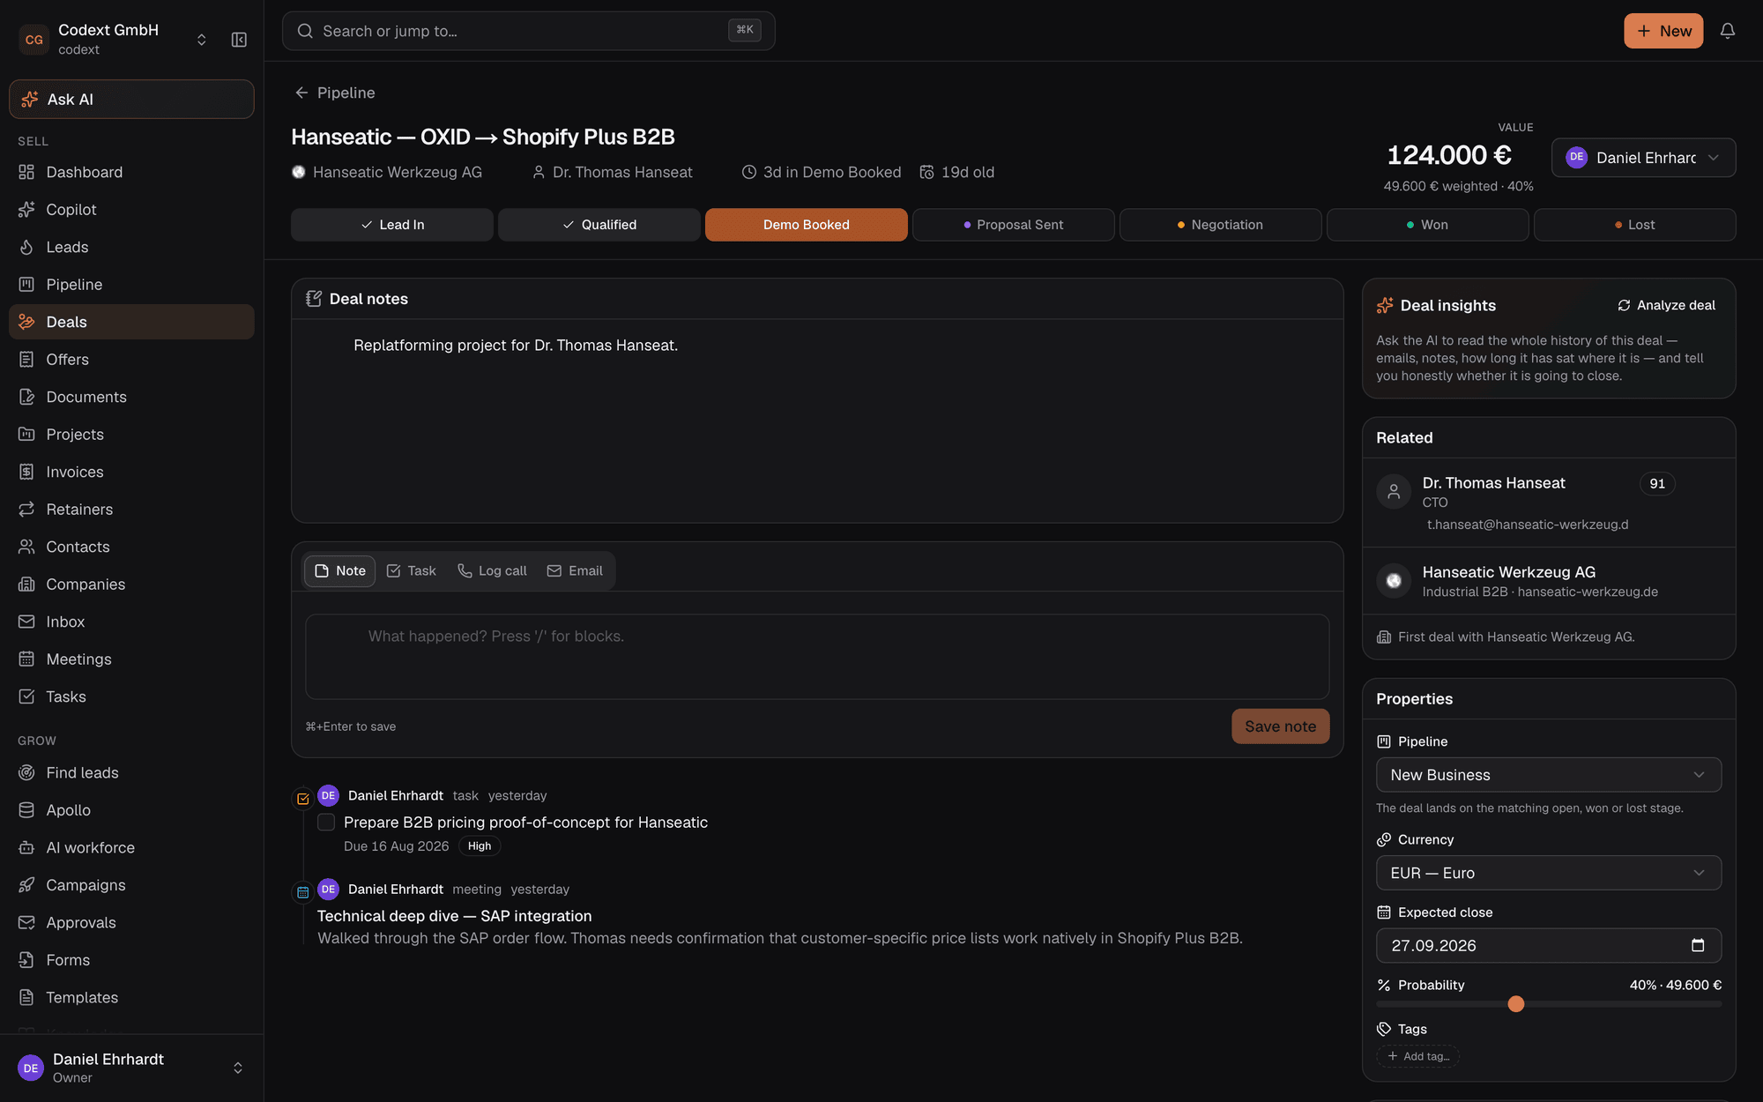Click the What happened note text area

point(817,657)
